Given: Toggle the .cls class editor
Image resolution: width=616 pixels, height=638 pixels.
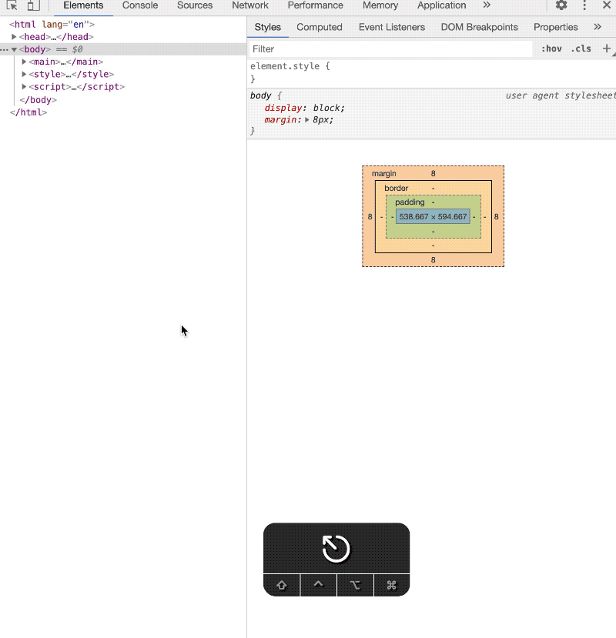Looking at the screenshot, I should [581, 48].
